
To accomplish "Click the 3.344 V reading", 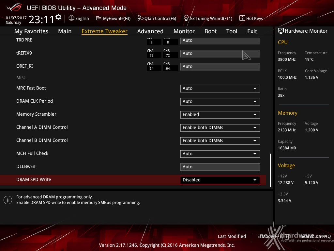I will coord(284,200).
